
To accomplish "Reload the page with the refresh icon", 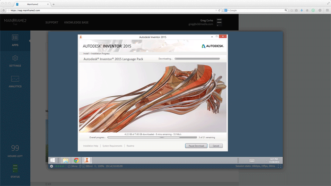I will point(219,10).
